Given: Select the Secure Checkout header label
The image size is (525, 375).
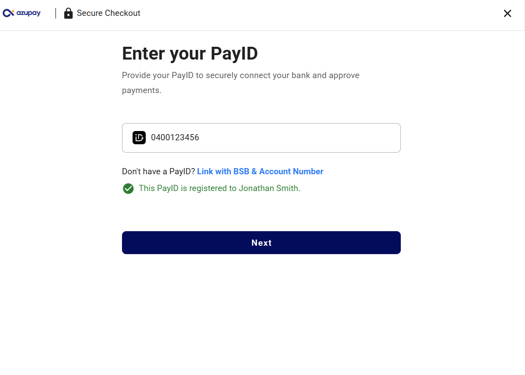Looking at the screenshot, I should point(108,13).
